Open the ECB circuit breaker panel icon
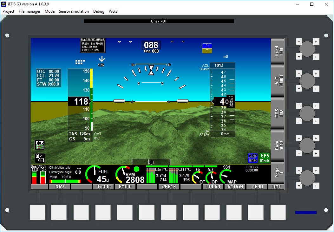The width and height of the screenshot is (334, 232). click(40, 144)
